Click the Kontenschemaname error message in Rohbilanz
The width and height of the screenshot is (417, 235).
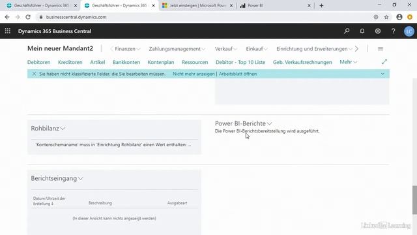tap(113, 145)
